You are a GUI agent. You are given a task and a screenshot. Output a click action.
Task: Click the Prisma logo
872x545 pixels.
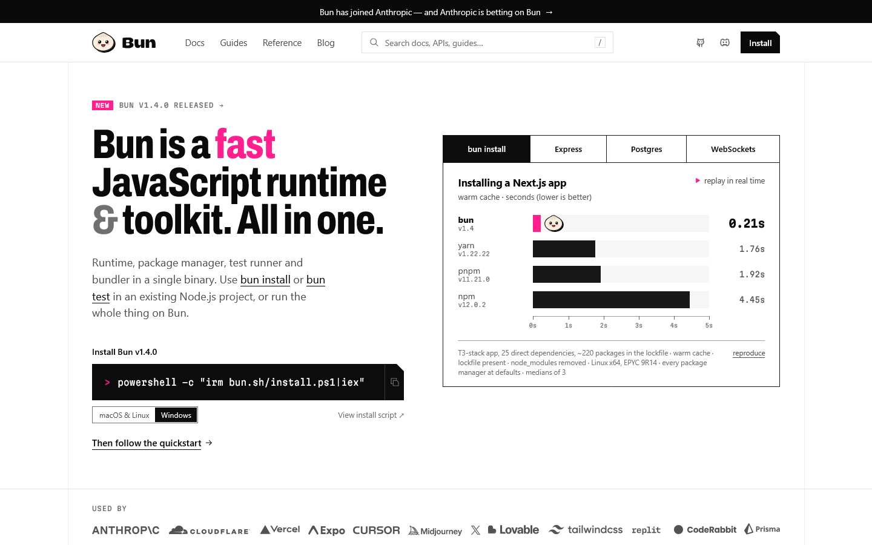click(762, 529)
